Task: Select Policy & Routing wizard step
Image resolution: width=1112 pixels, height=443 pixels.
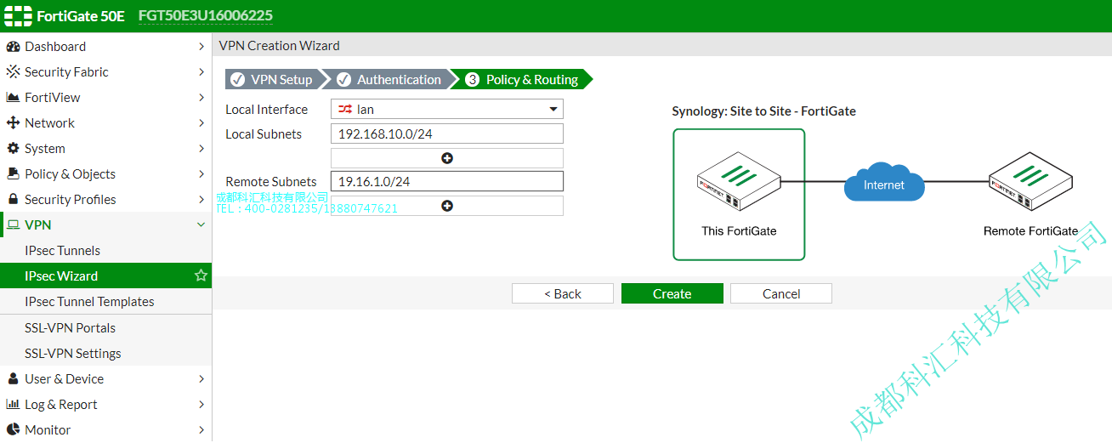Action: coord(522,80)
